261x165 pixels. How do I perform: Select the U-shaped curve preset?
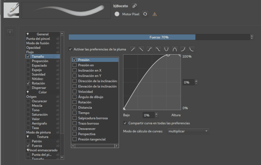click(x=166, y=49)
